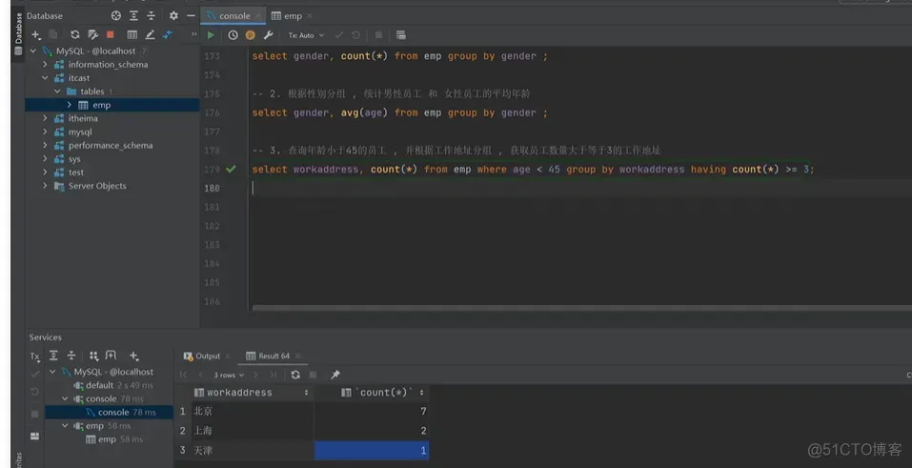
Task: Close the console editor tab
Action: [257, 15]
